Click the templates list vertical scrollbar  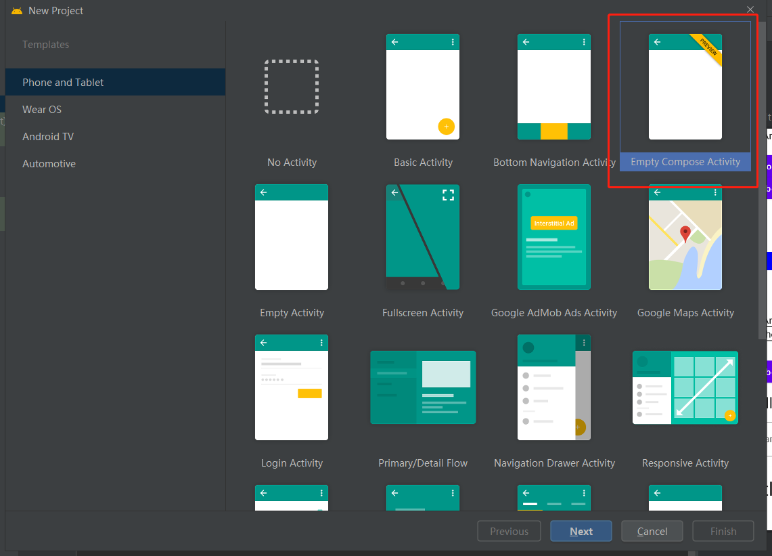(762, 180)
